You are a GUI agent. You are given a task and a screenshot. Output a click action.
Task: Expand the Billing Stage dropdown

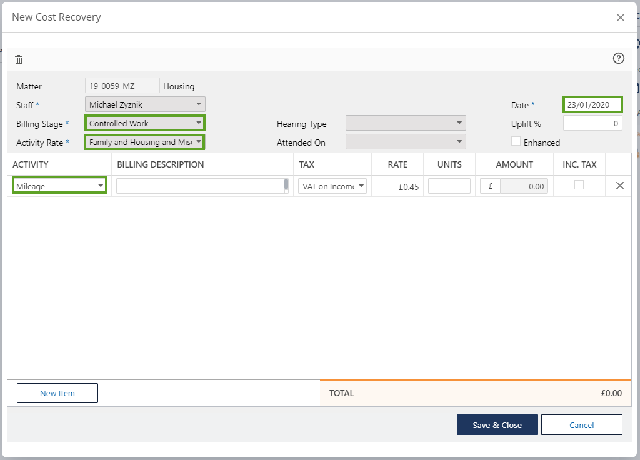[144, 123]
